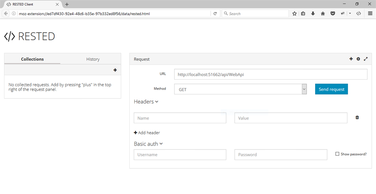Delete the header row with trash icon

[x=357, y=117]
